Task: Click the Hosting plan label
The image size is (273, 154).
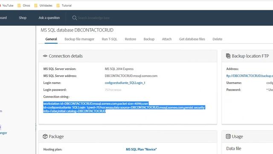Action: [x=52, y=149]
